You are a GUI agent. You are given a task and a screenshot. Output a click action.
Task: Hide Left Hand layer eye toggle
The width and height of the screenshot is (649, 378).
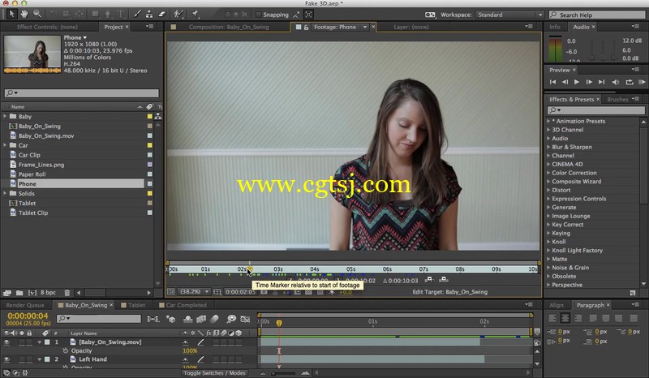click(x=6, y=359)
